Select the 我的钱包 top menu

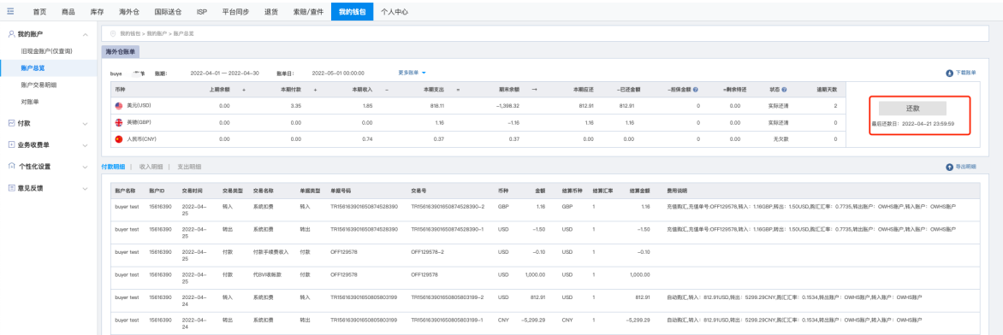[353, 11]
